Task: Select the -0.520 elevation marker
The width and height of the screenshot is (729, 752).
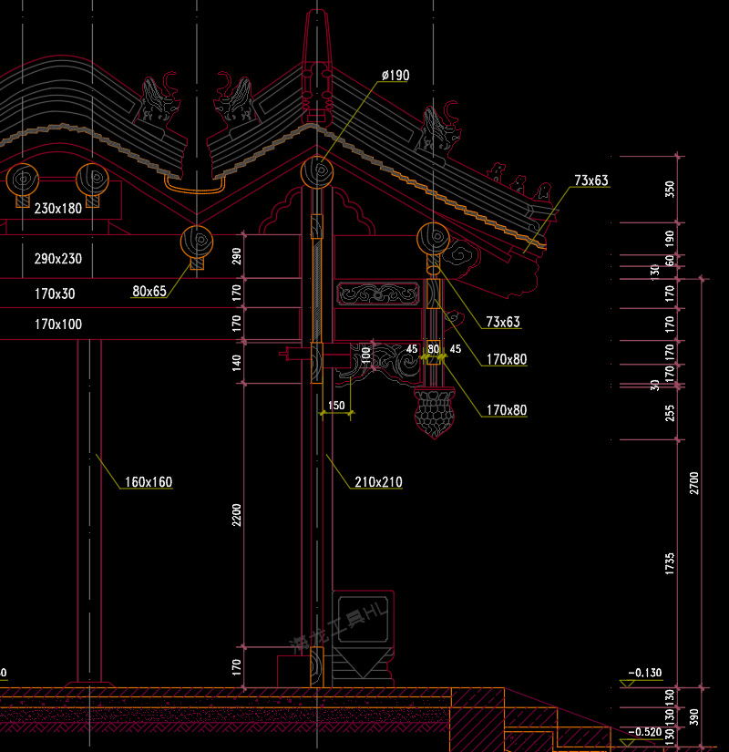Action: pos(644,732)
